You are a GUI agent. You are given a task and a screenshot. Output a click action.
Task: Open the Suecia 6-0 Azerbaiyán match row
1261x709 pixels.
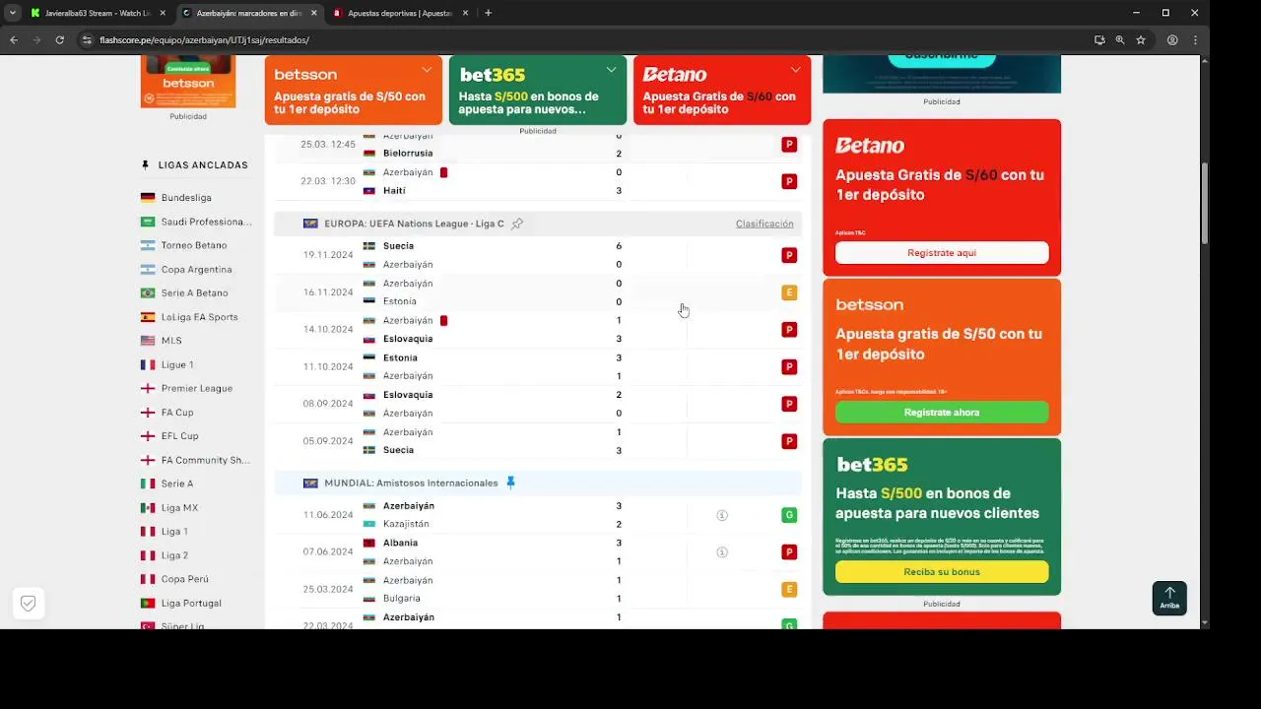(538, 255)
